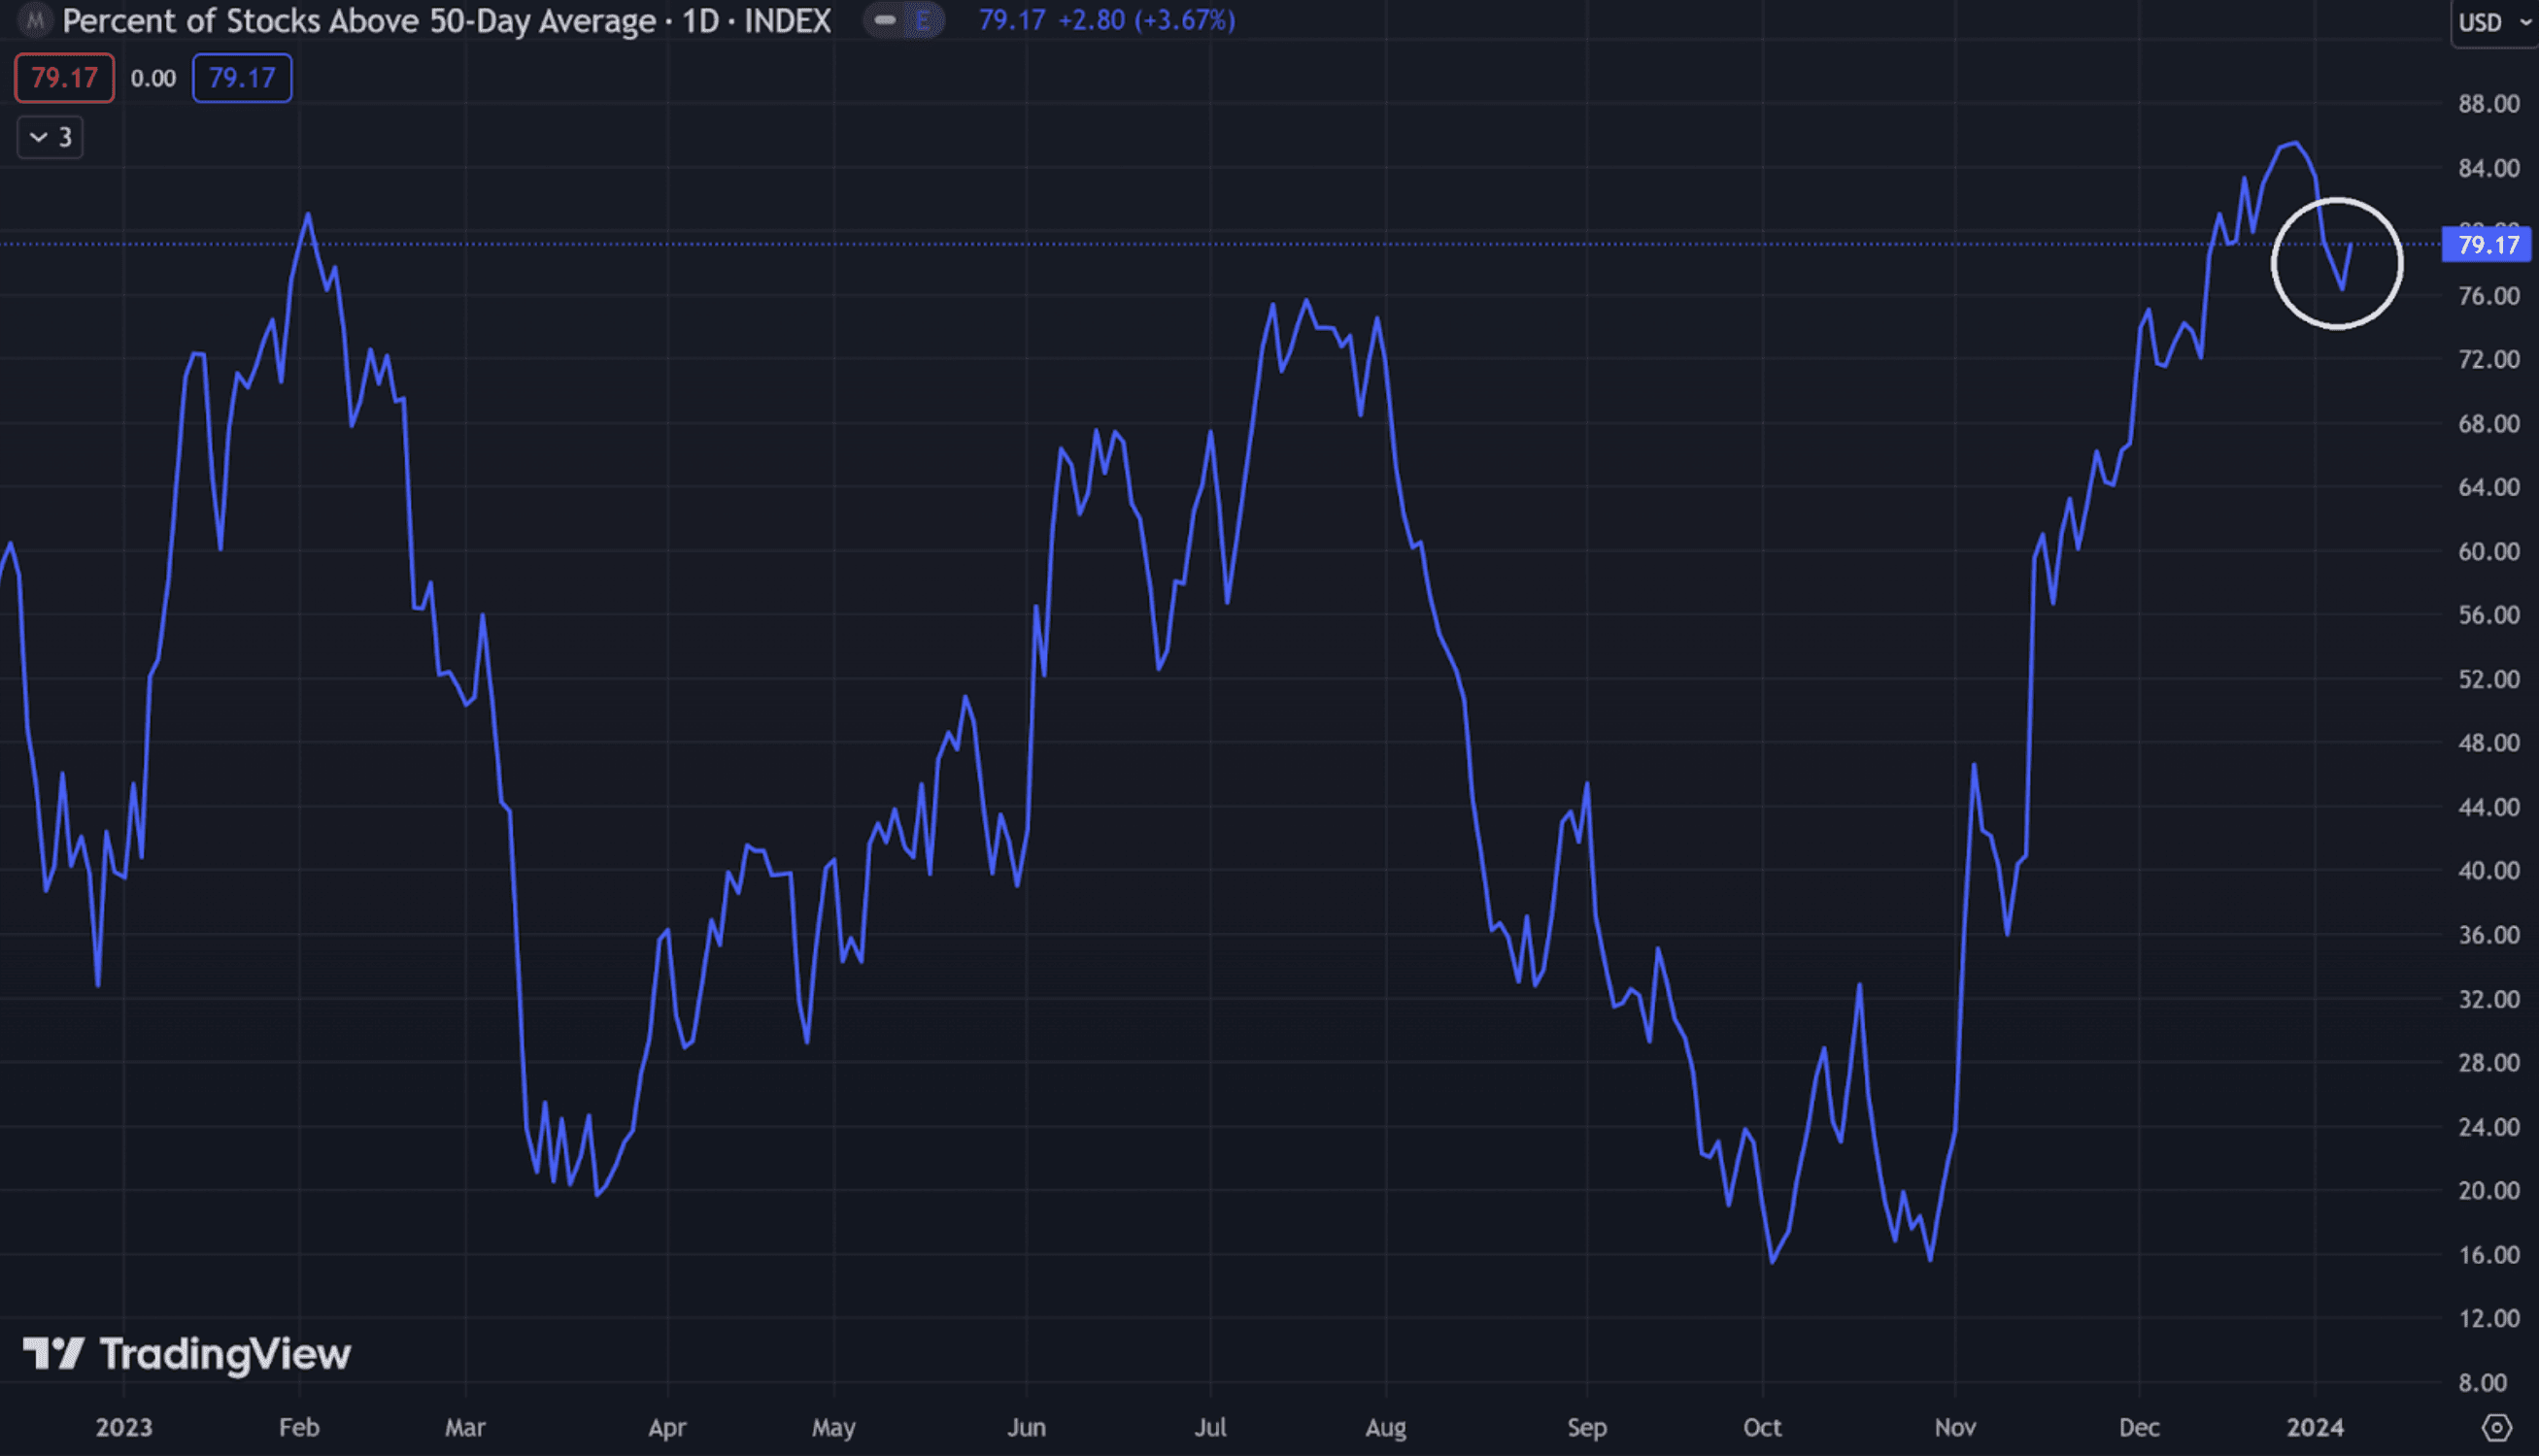Click the TradingView logo watermark

pyautogui.click(x=188, y=1354)
